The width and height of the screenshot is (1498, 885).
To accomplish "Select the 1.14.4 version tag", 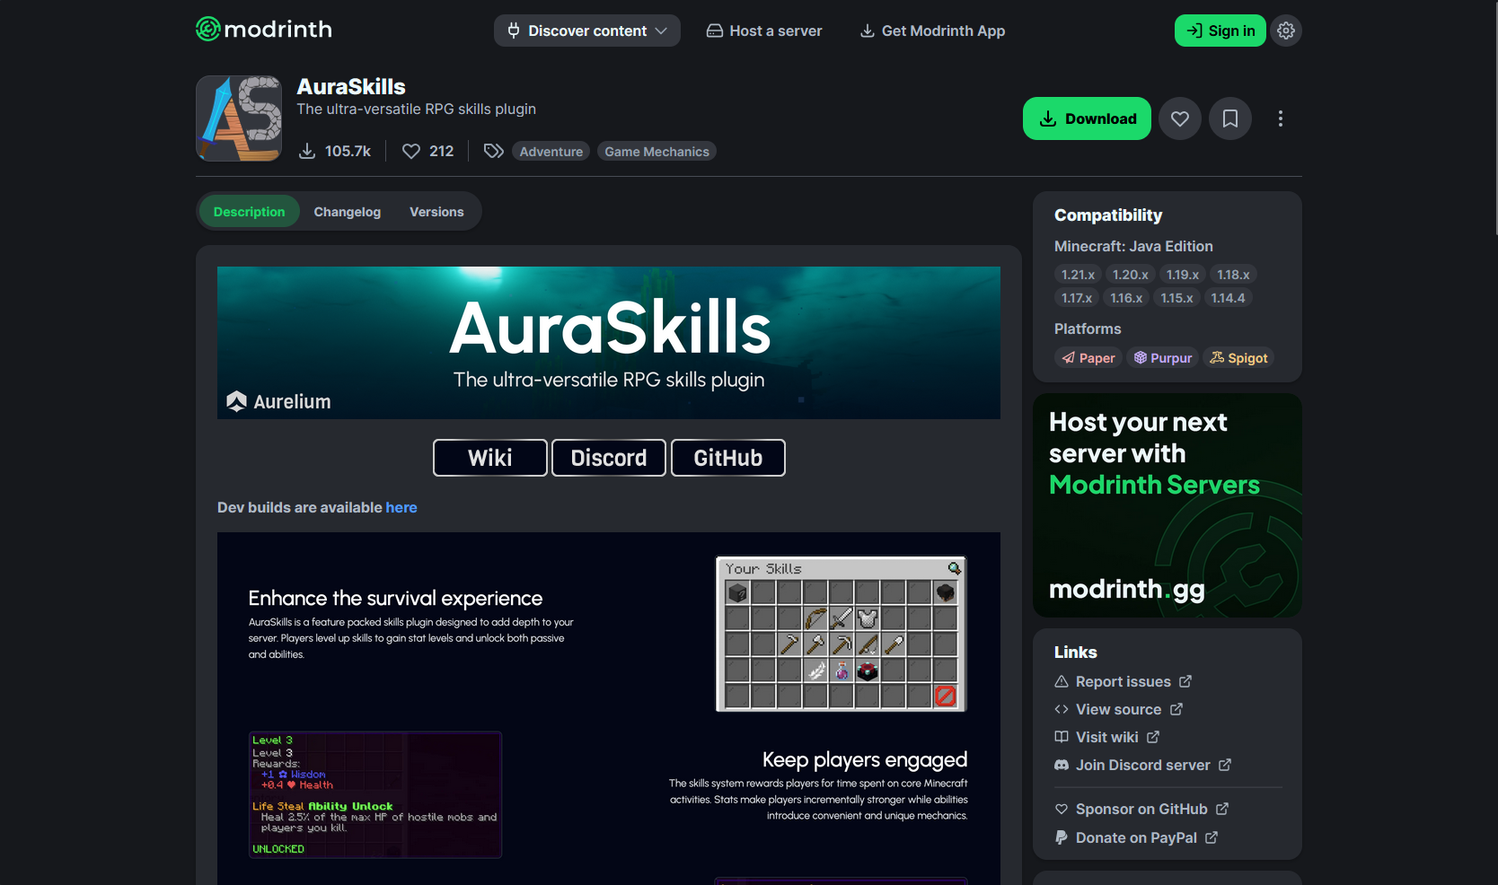I will tap(1228, 298).
